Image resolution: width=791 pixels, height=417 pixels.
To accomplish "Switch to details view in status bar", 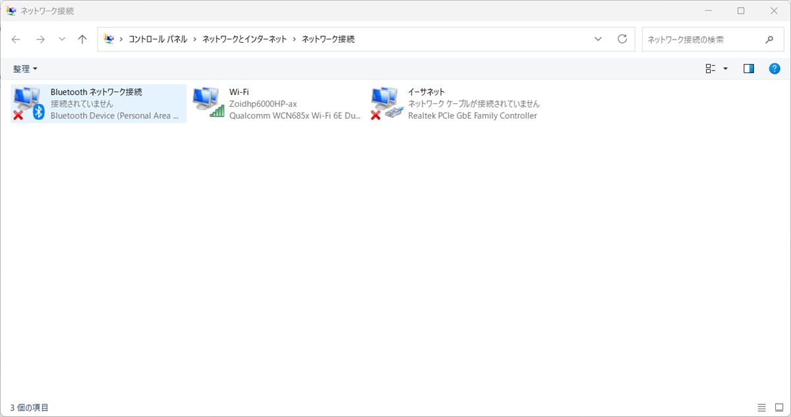I will tap(762, 408).
